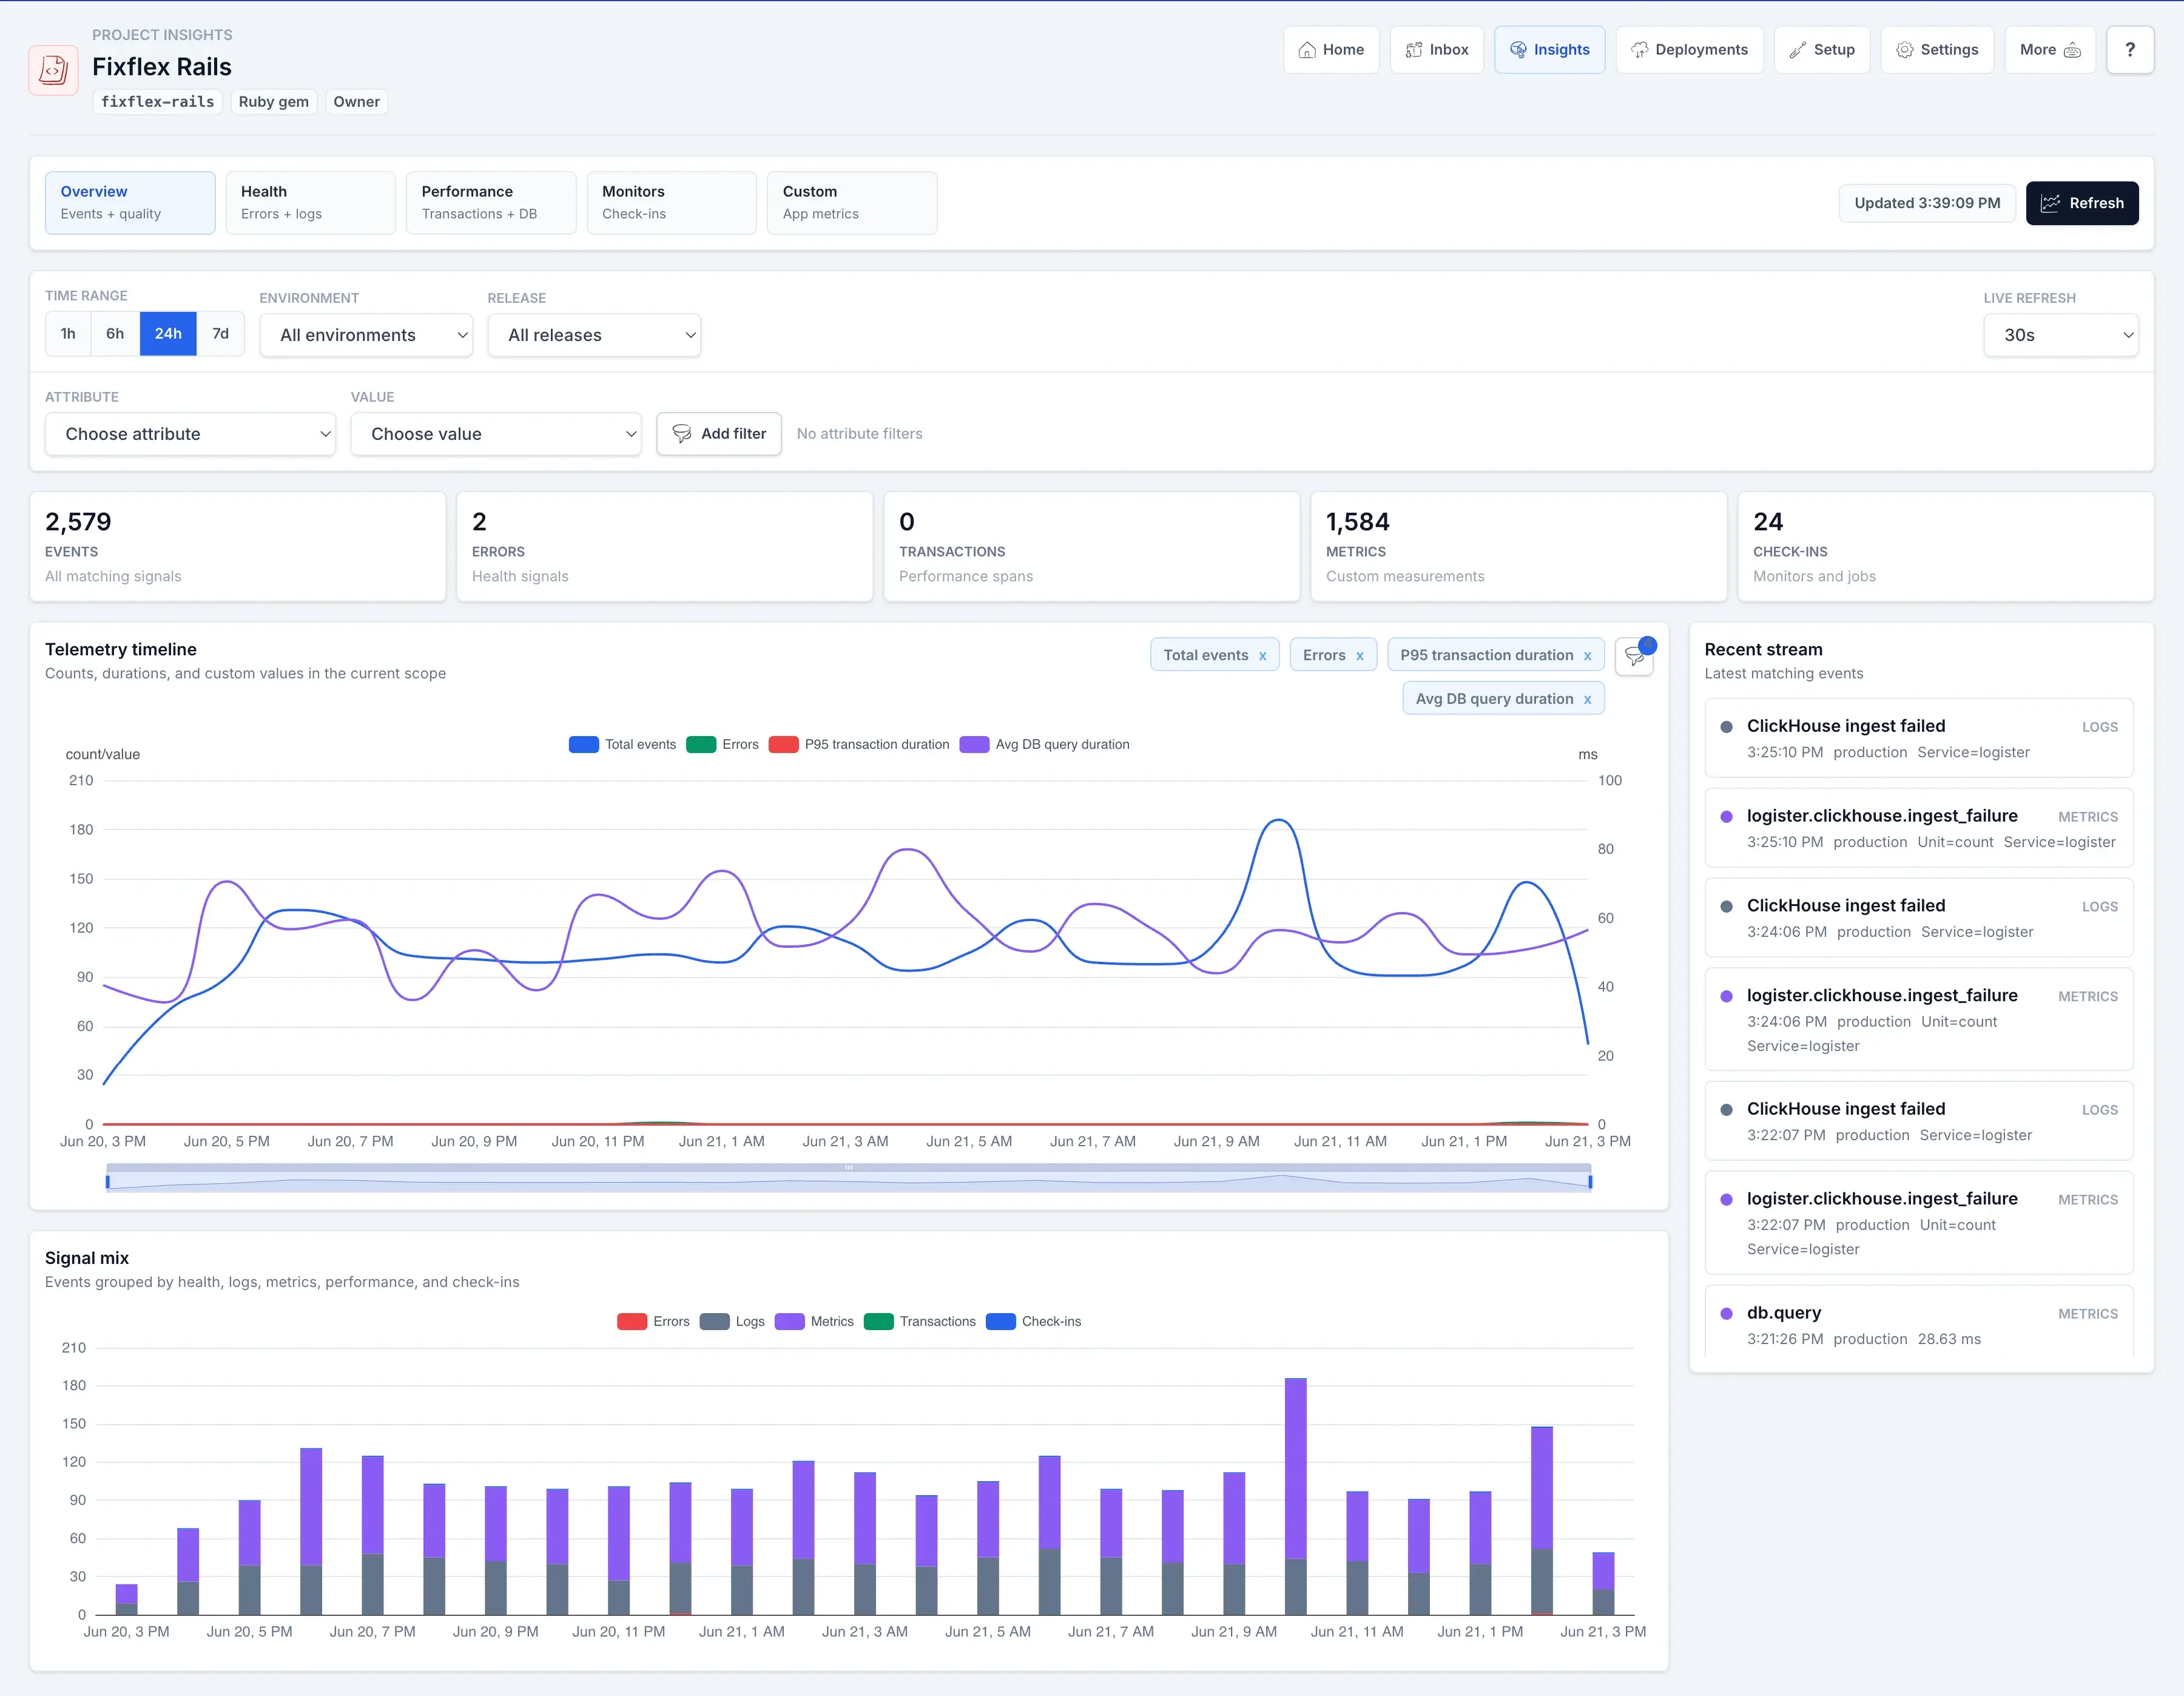The image size is (2184, 1696).
Task: Open the All environments dropdown
Action: click(366, 336)
